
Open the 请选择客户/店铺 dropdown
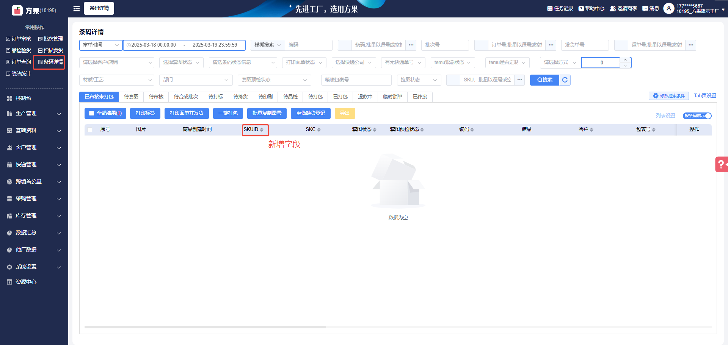(x=117, y=62)
